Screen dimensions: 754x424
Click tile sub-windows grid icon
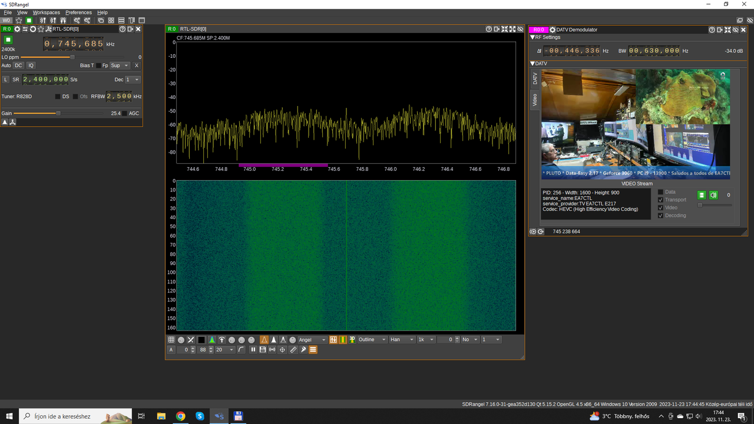click(111, 20)
